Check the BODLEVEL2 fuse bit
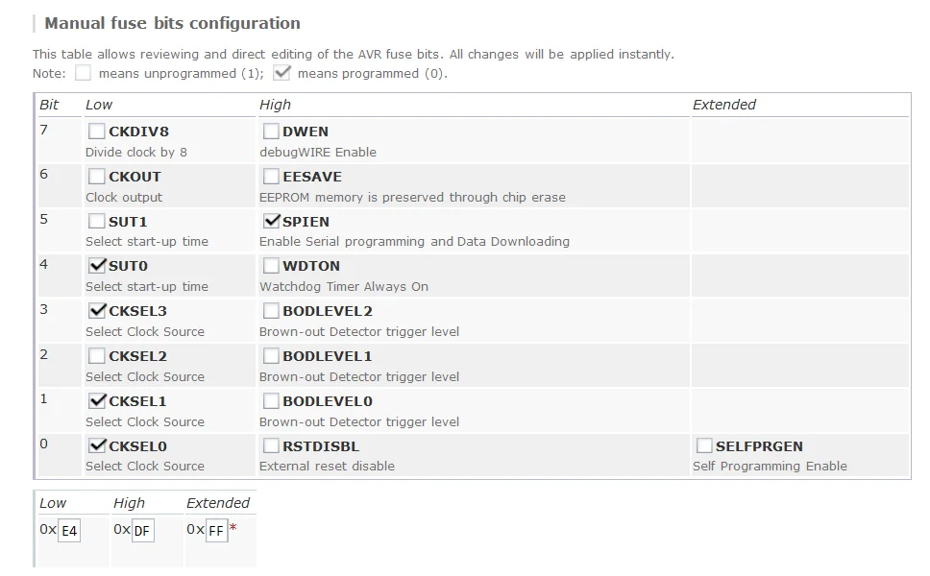The height and width of the screenshot is (576, 930). [271, 311]
